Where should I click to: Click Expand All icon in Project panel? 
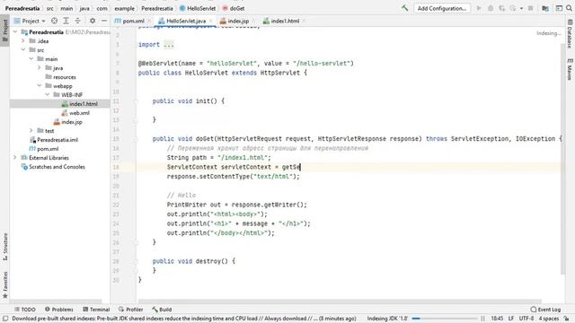point(66,21)
